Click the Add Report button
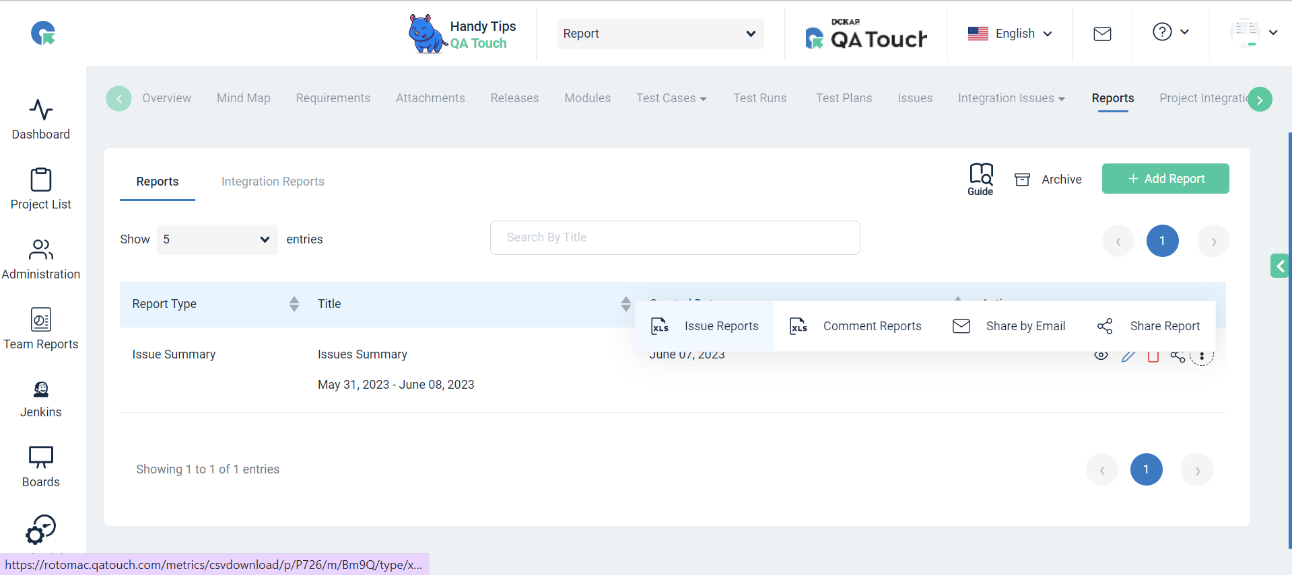Viewport: 1292px width, 575px height. click(1165, 179)
